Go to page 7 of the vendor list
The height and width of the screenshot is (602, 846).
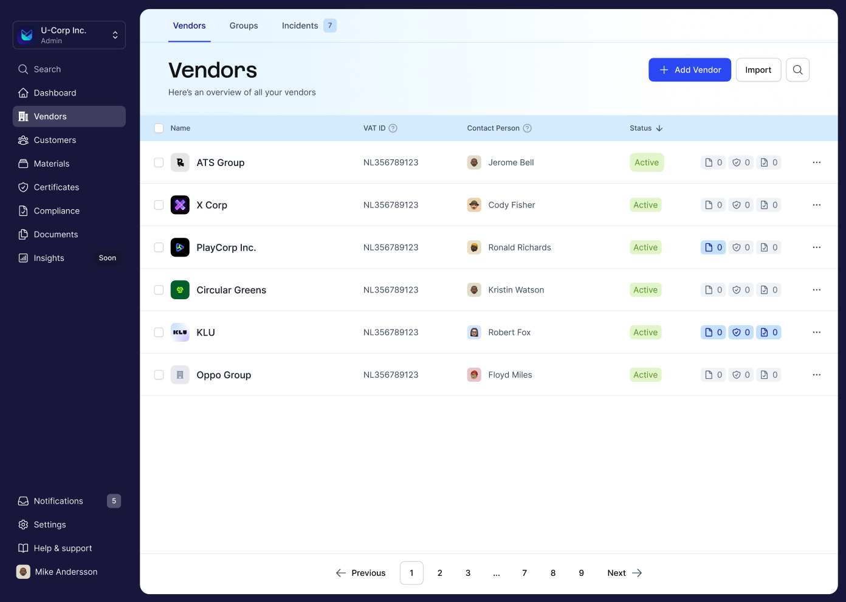(x=524, y=573)
